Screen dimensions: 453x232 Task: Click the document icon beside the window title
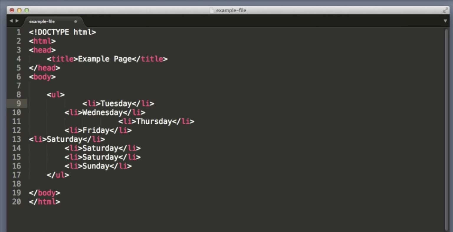[x=212, y=10]
